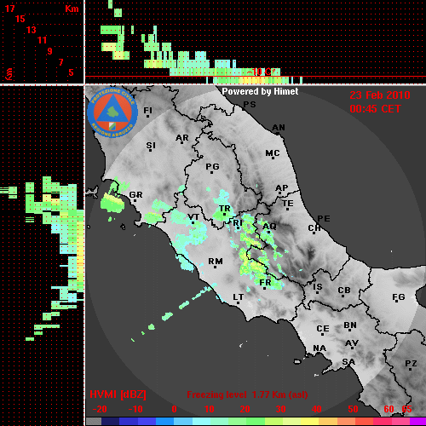This screenshot has width=426, height=426.
Task: Click the '15' altitude label
Action: (20, 20)
